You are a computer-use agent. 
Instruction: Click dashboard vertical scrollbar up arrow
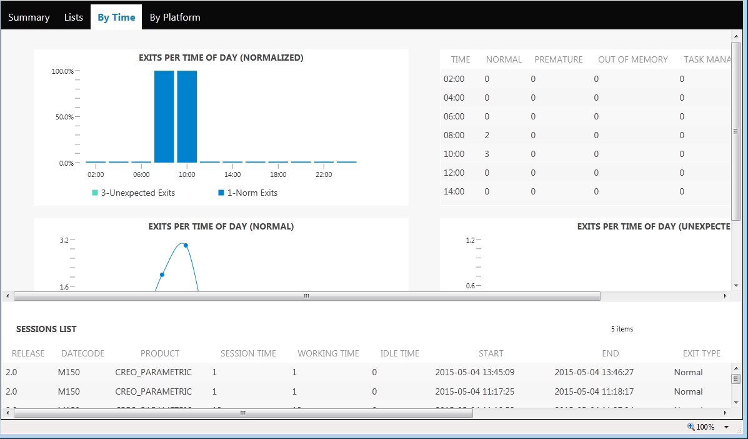coord(736,36)
